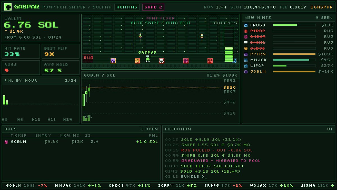
Task: Click the red exclamation tile on Mint Floor
Action: [x=210, y=61]
